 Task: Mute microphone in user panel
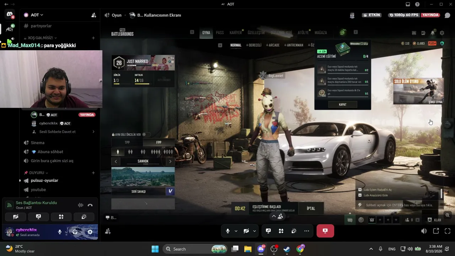click(60, 232)
